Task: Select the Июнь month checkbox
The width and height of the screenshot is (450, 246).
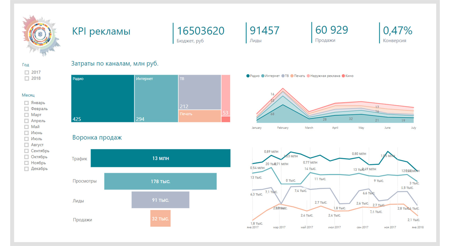Action: click(x=26, y=133)
